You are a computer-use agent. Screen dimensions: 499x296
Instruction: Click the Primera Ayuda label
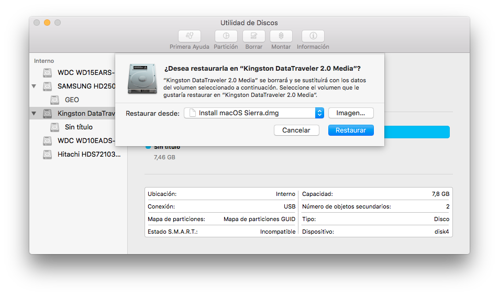190,47
